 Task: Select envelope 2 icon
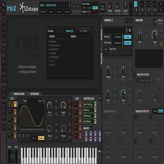76,112
